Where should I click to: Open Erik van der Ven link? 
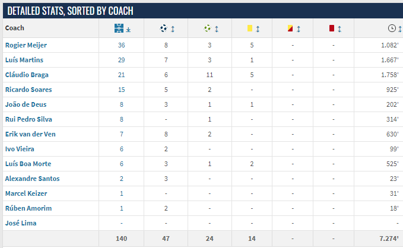tap(30, 134)
